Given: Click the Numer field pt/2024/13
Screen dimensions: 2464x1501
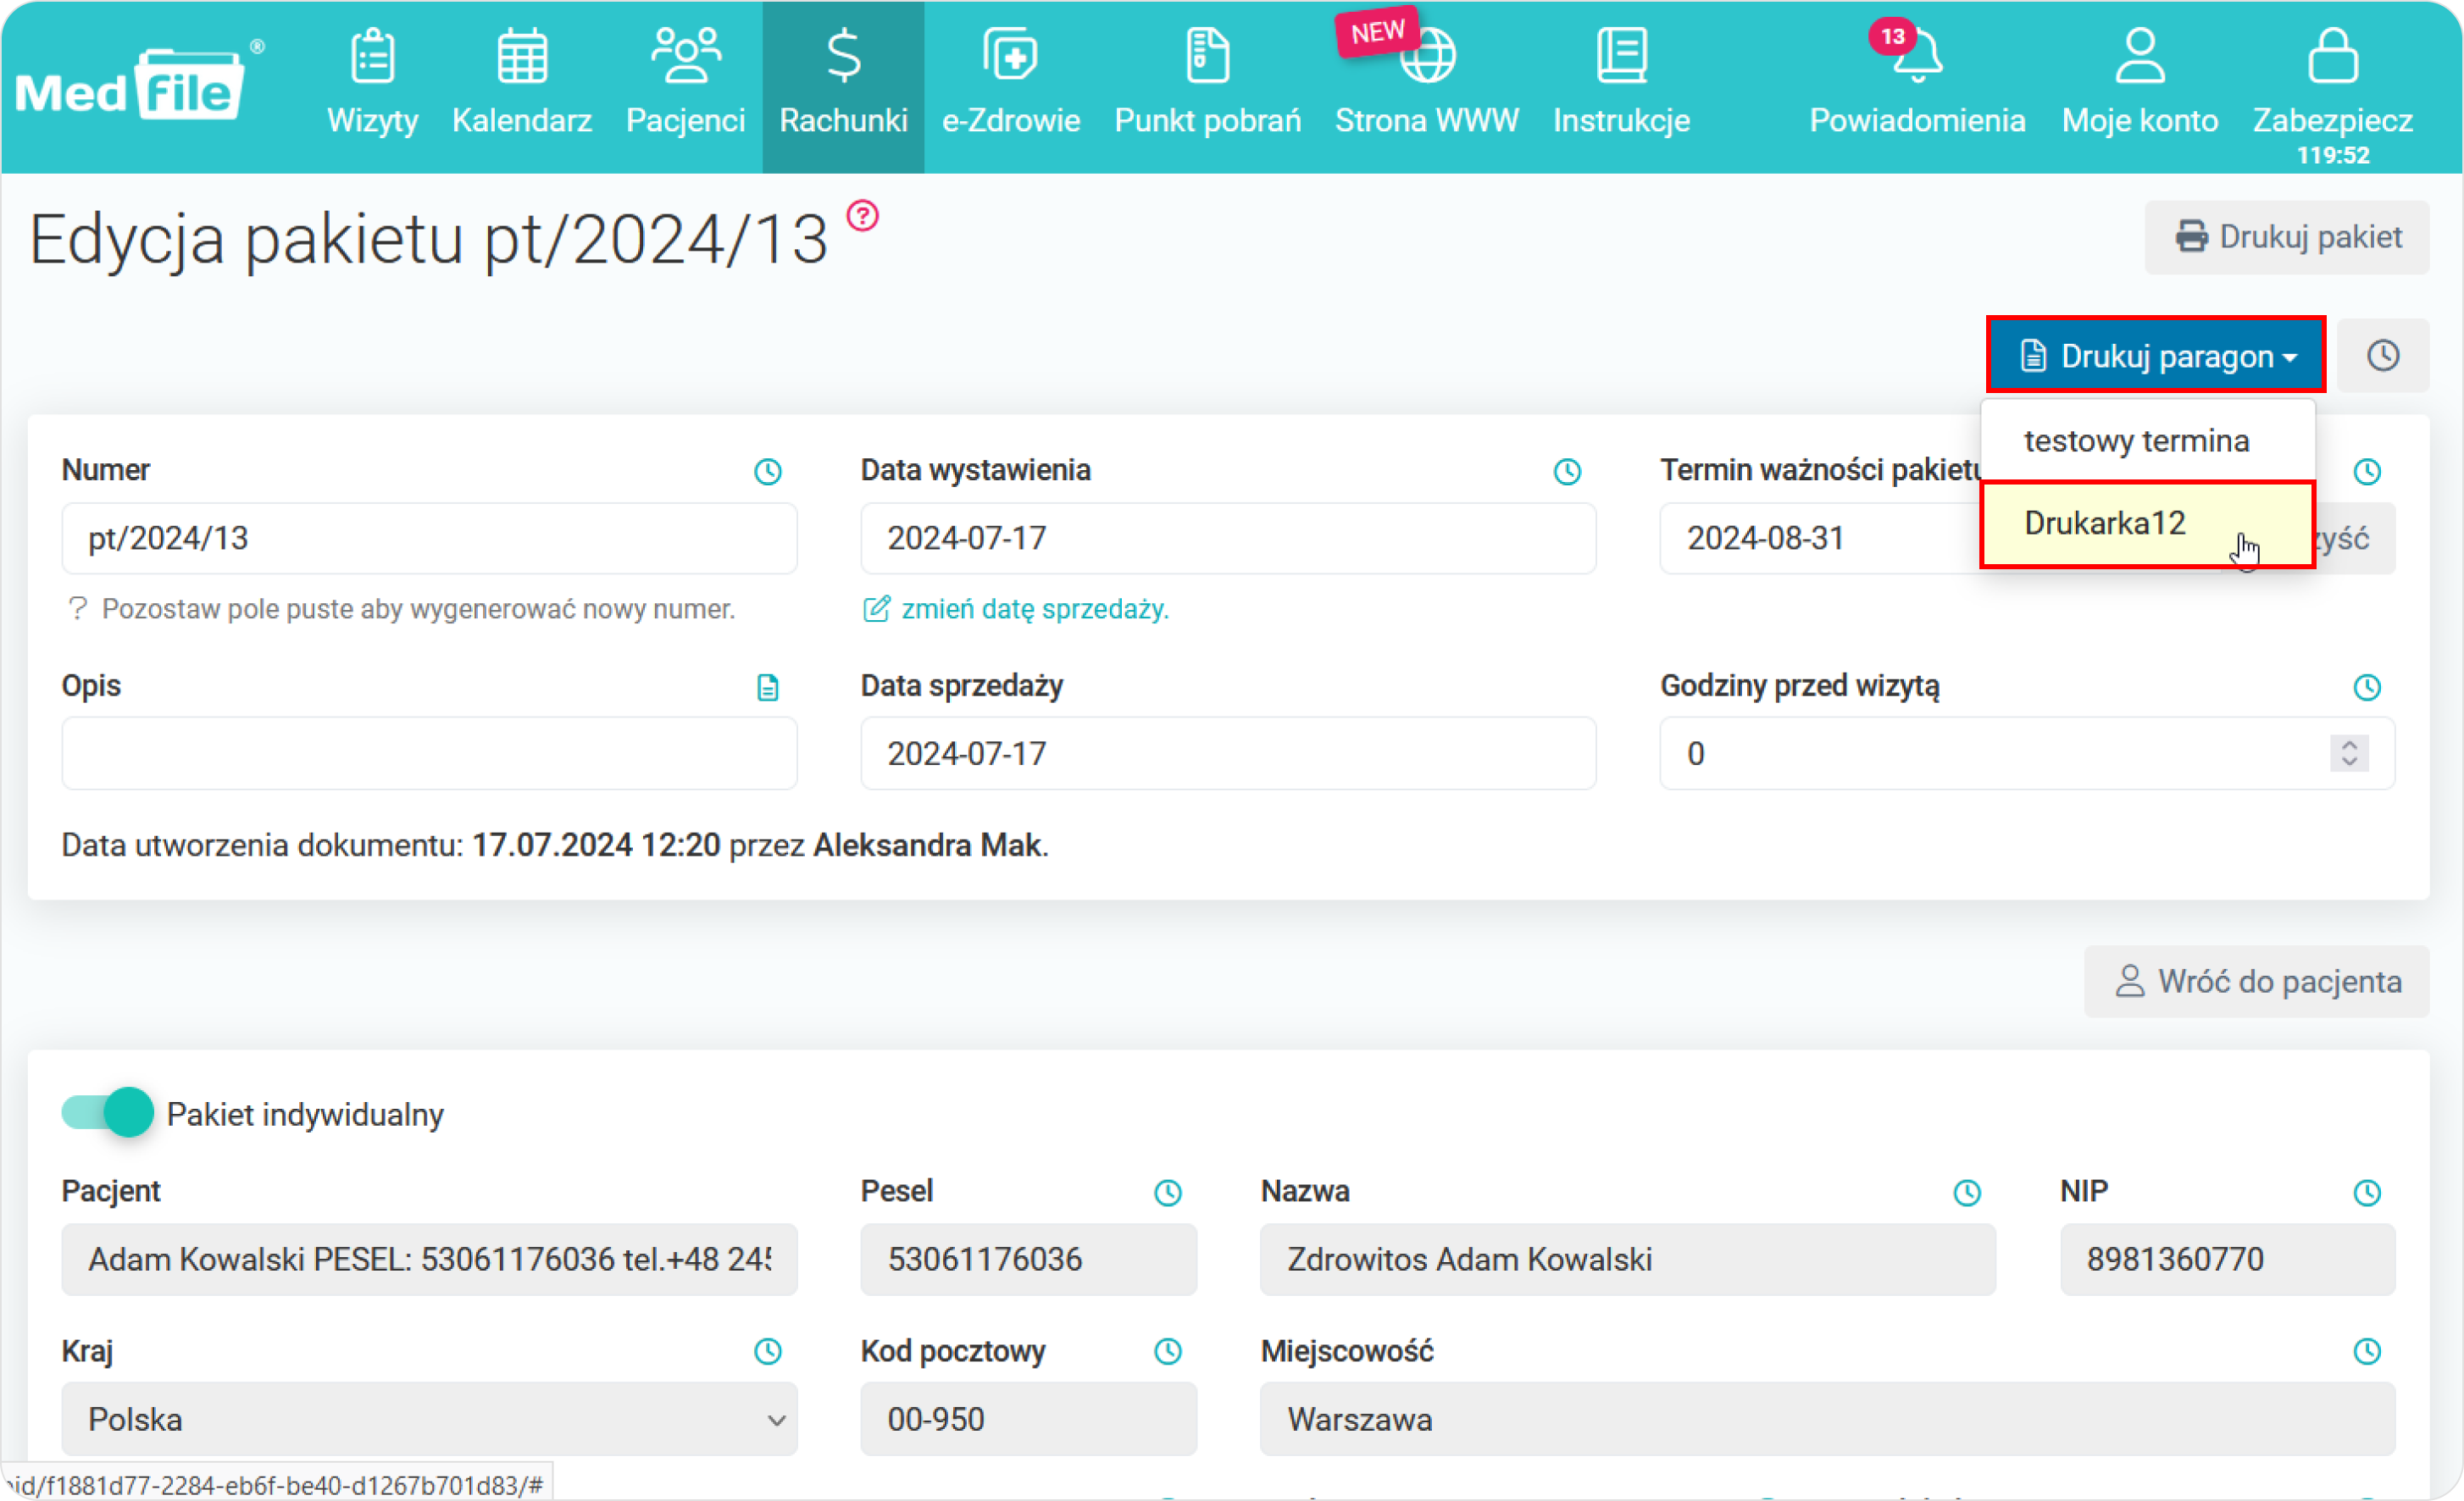Looking at the screenshot, I should 429,538.
